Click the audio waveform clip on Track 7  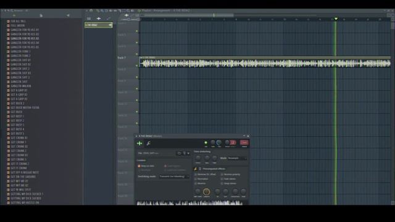[x=265, y=64]
